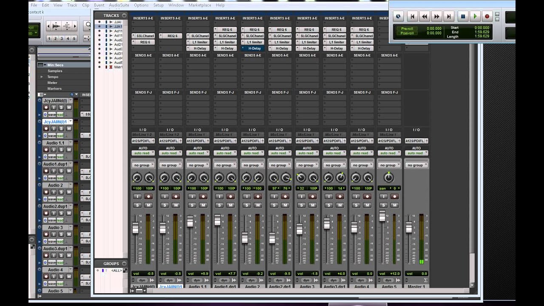Screen dimensions: 544x306
Task: Click the <ALL> group in Groups list
Action: click(x=116, y=270)
